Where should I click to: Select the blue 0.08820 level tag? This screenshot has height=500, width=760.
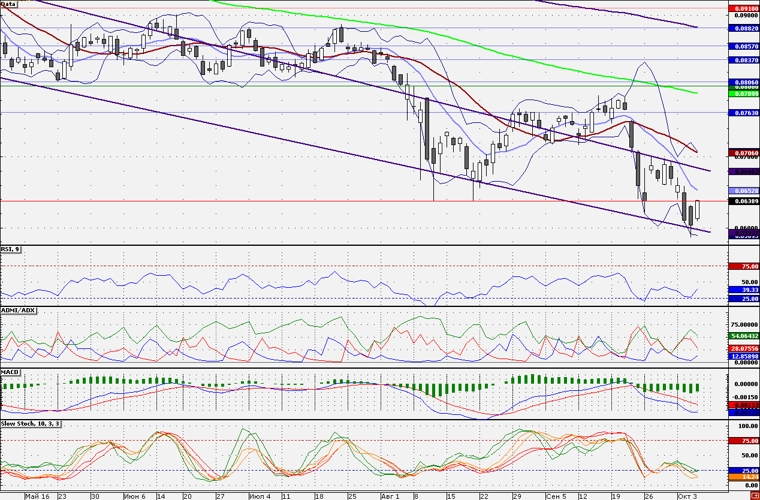pyautogui.click(x=743, y=28)
